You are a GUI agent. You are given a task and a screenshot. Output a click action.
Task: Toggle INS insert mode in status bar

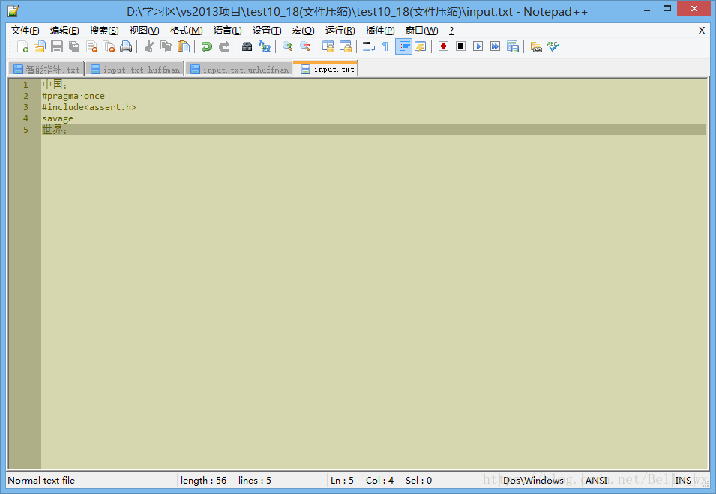[683, 480]
